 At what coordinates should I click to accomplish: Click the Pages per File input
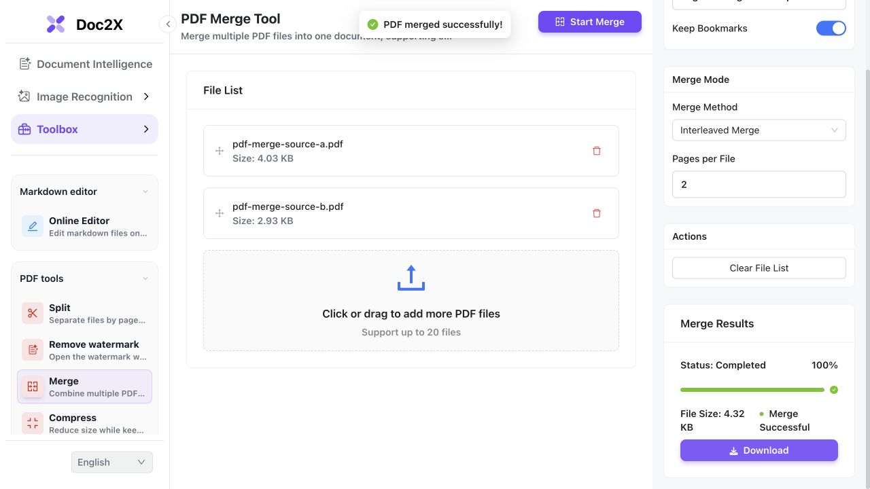coord(759,184)
